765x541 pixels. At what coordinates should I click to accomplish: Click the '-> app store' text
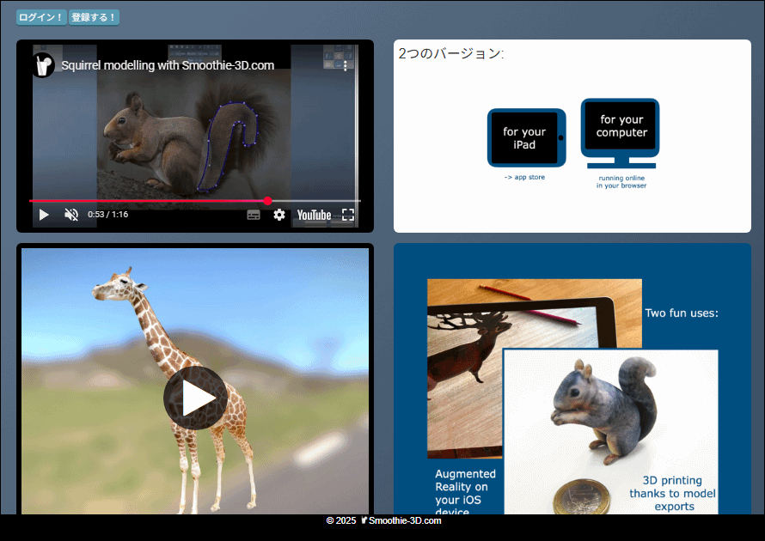point(525,178)
